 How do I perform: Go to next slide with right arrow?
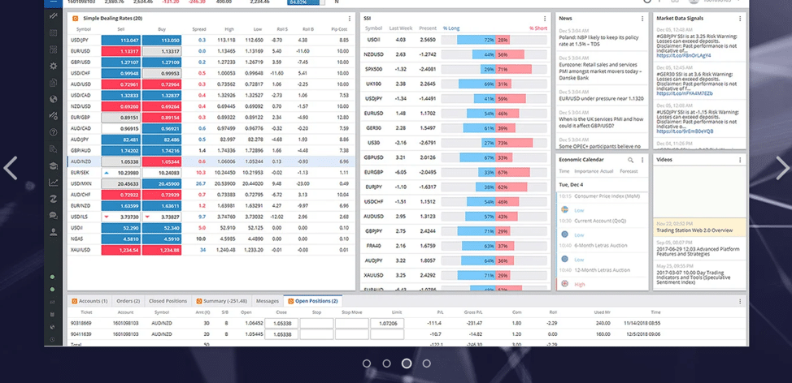tap(782, 168)
